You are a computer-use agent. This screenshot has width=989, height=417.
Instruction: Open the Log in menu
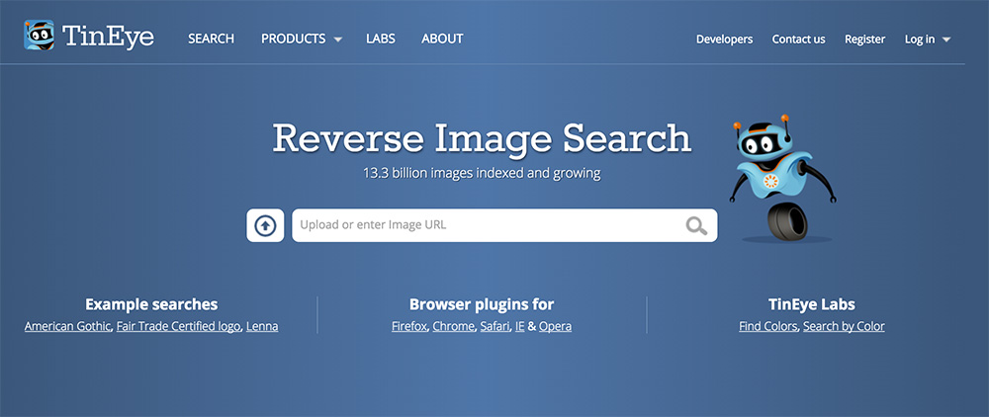click(x=920, y=40)
